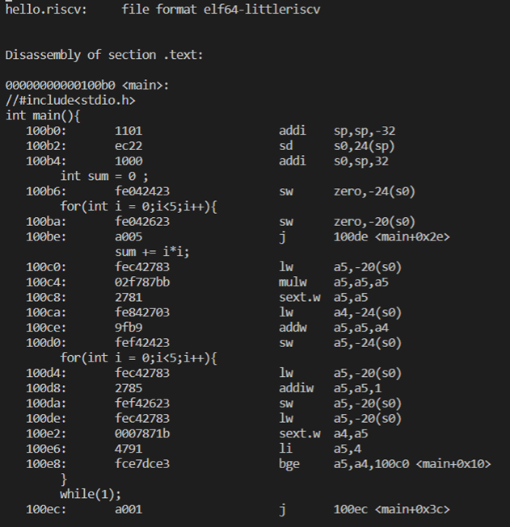Click the 'Disassembly of section .text:' heading
Screen dimensions: 510x527
point(104,55)
